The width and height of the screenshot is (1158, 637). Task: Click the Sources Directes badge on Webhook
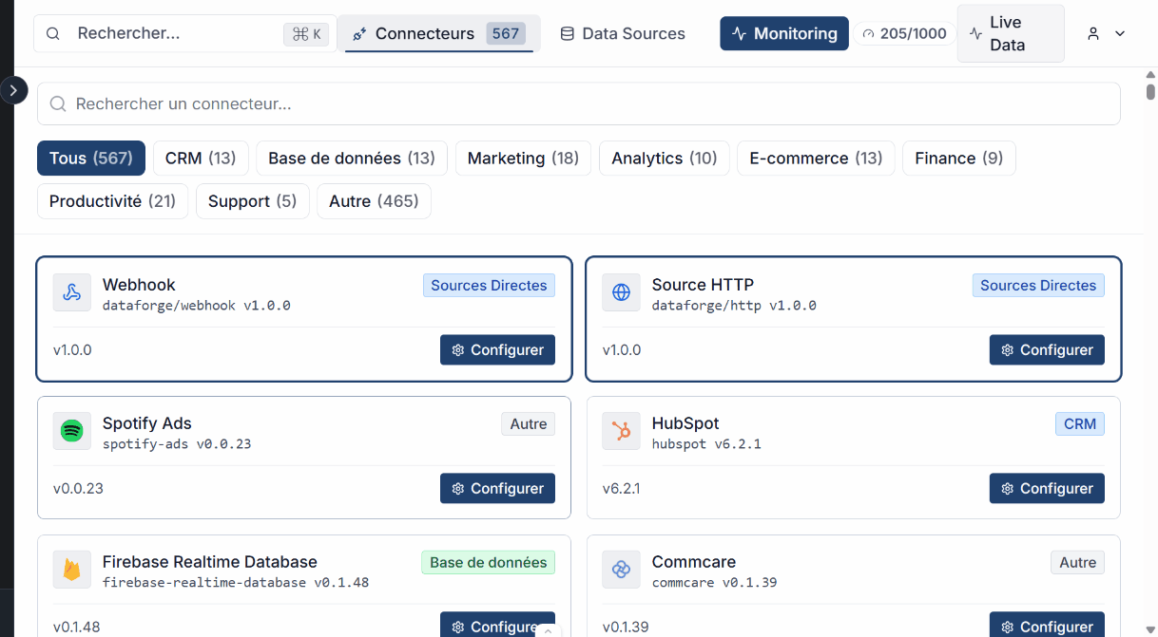[489, 285]
